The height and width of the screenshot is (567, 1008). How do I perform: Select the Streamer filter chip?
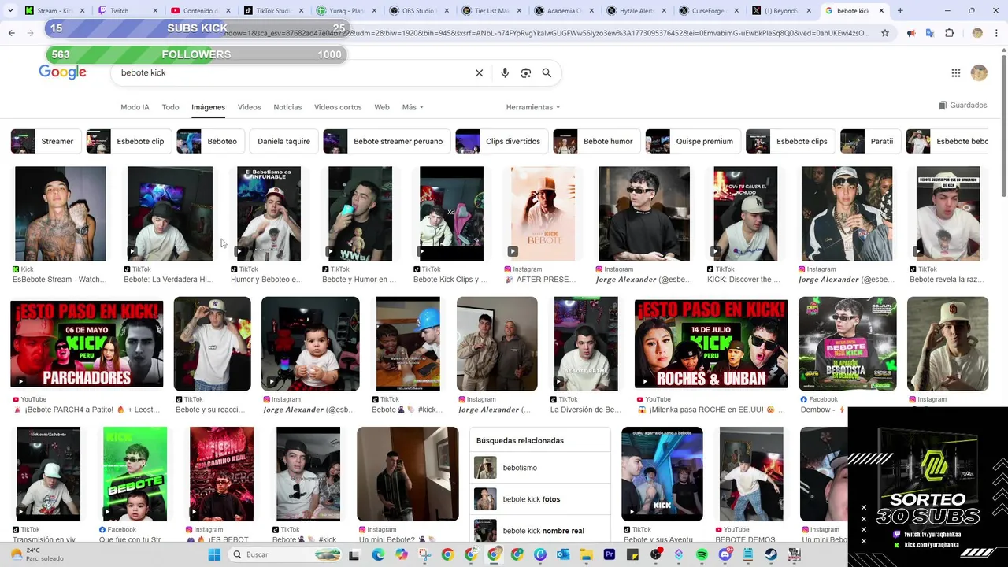coord(45,141)
